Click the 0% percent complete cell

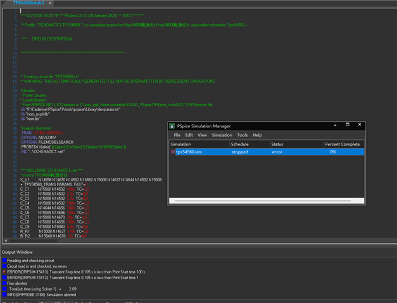(332, 151)
